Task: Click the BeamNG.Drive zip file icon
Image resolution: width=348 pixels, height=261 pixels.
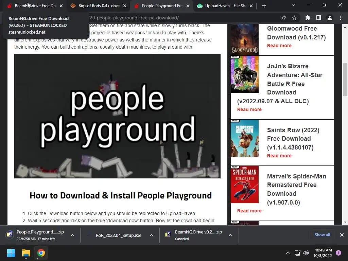Action: click(x=168, y=234)
